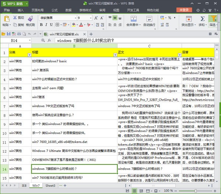Click the zoom in plus button

point(215,191)
